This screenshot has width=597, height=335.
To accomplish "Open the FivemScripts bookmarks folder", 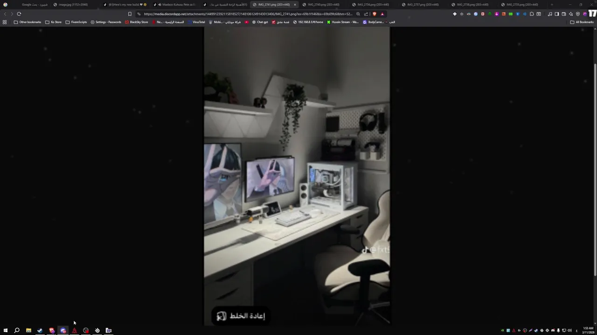I will tap(76, 22).
